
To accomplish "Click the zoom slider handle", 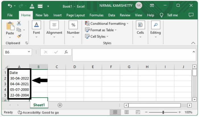I will tap(163, 112).
